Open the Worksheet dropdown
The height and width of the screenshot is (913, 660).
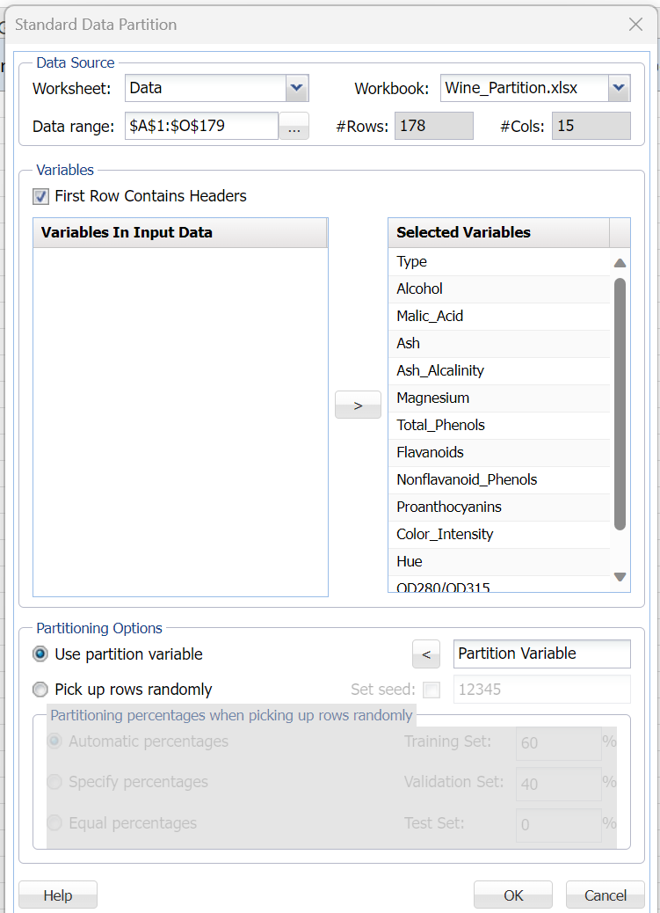click(297, 88)
